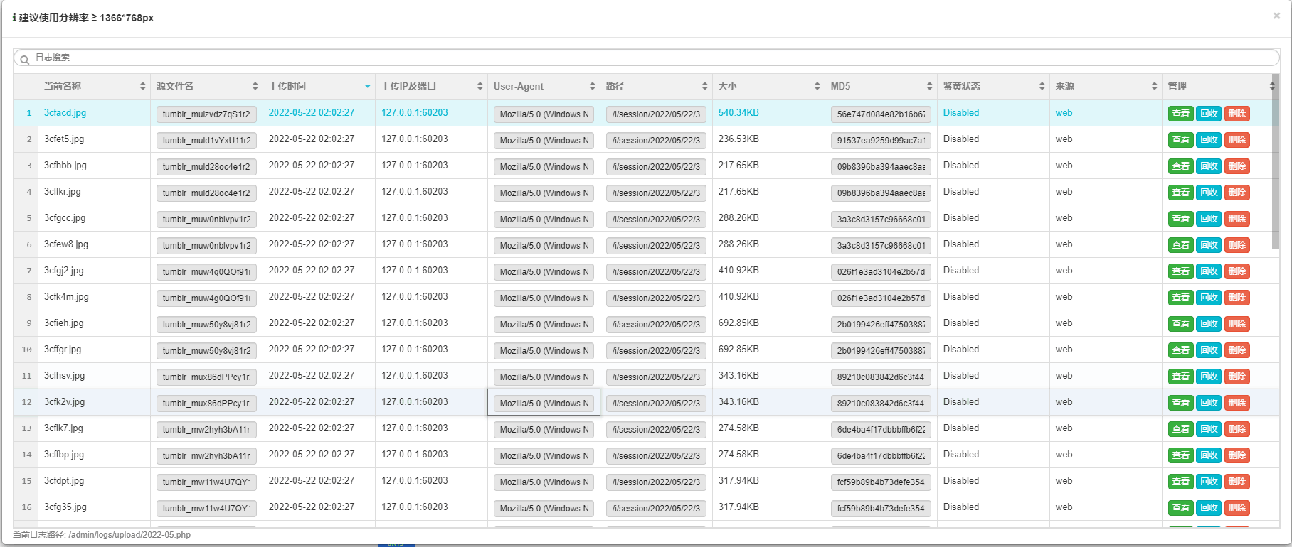Click the magnifier icon in log search
The height and width of the screenshot is (547, 1292).
point(24,59)
